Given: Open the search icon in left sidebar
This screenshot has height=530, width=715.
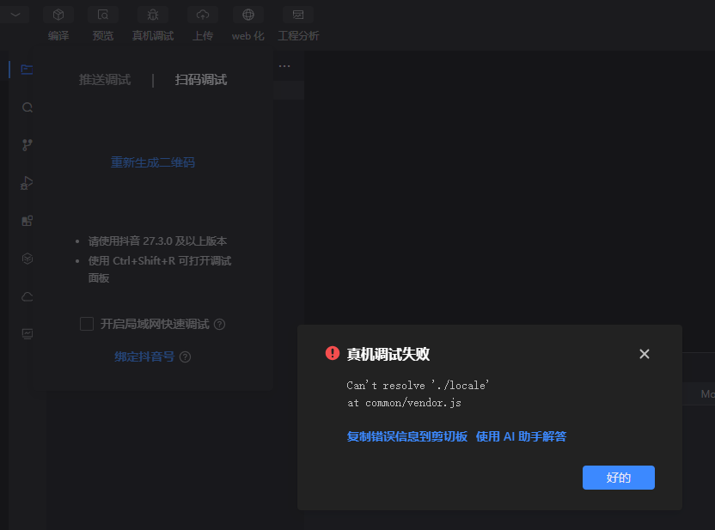Looking at the screenshot, I should (27, 107).
